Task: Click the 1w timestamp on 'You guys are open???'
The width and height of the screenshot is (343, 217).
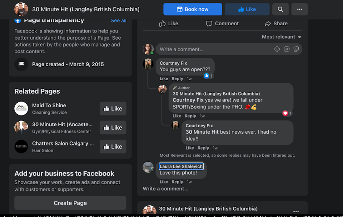Action: click(189, 78)
